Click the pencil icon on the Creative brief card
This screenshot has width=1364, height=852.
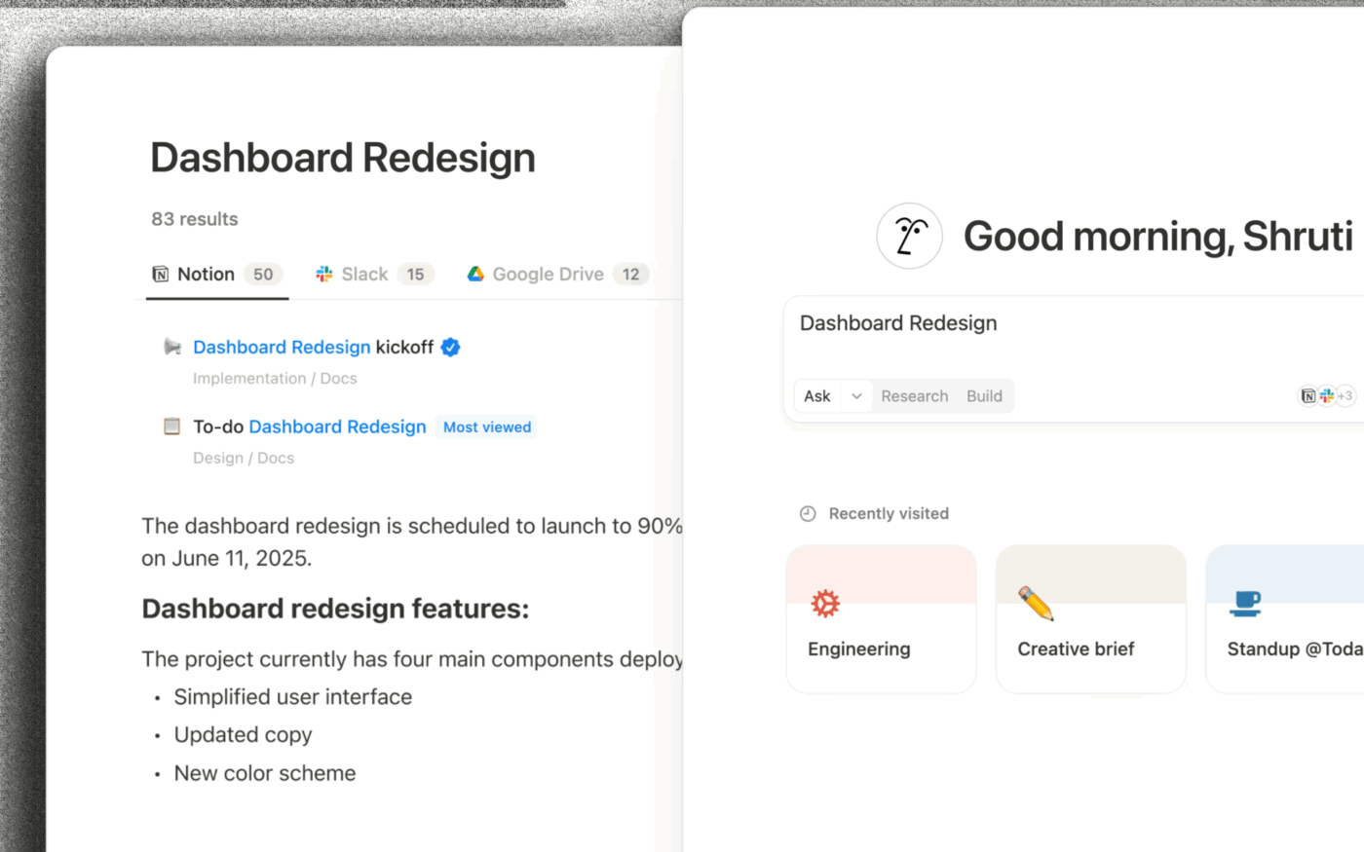pyautogui.click(x=1034, y=603)
